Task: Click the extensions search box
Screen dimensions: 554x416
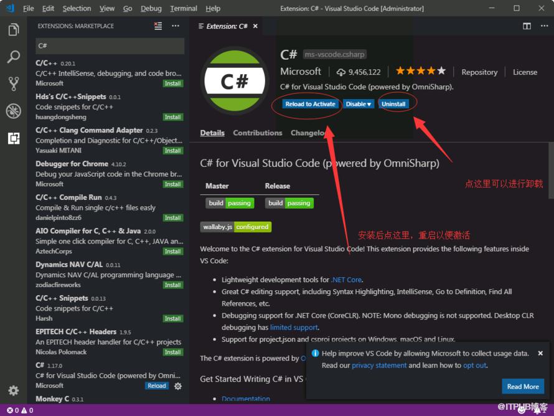Action: (x=110, y=46)
